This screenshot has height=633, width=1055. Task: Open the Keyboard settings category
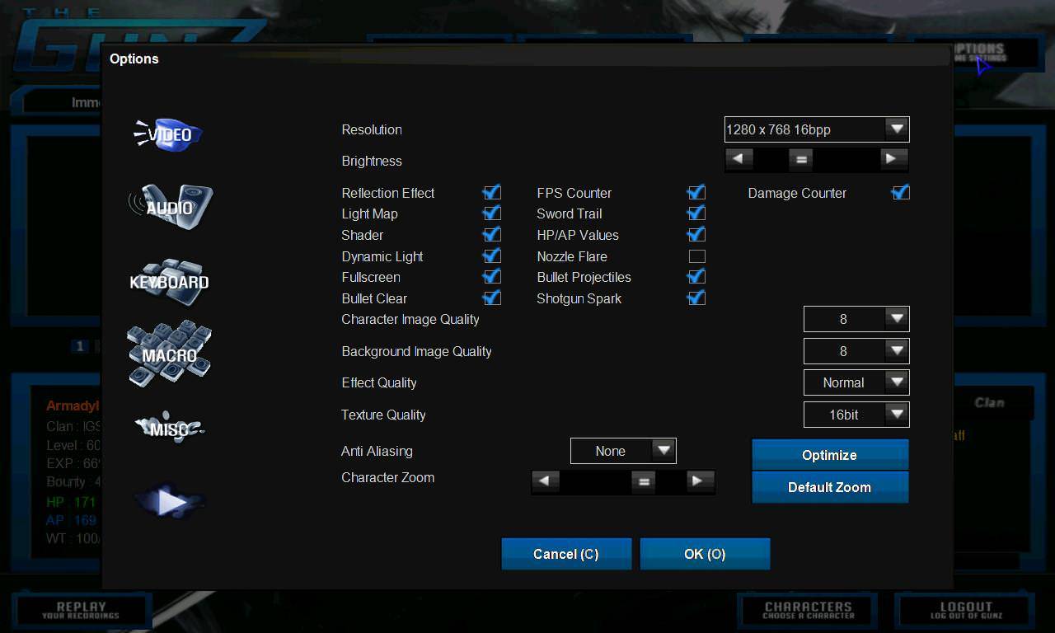[169, 282]
